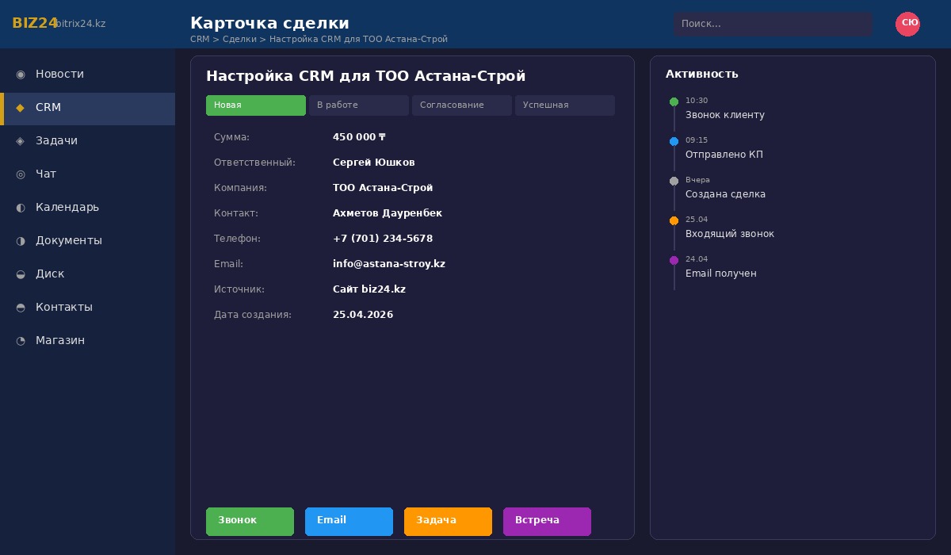Open Задачи from the sidebar

tap(56, 140)
